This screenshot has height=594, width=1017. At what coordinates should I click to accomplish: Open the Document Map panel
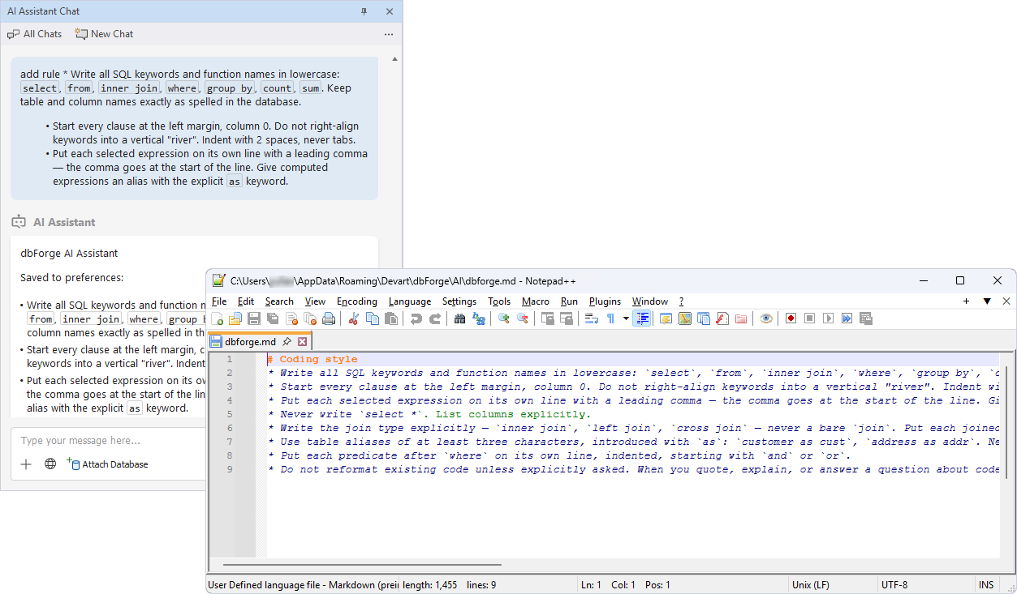click(x=684, y=318)
